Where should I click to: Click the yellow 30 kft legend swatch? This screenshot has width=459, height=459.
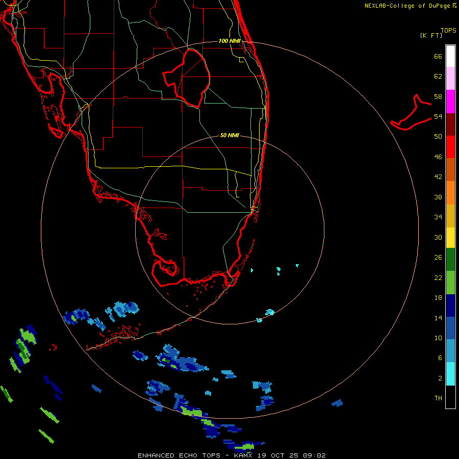[450, 238]
